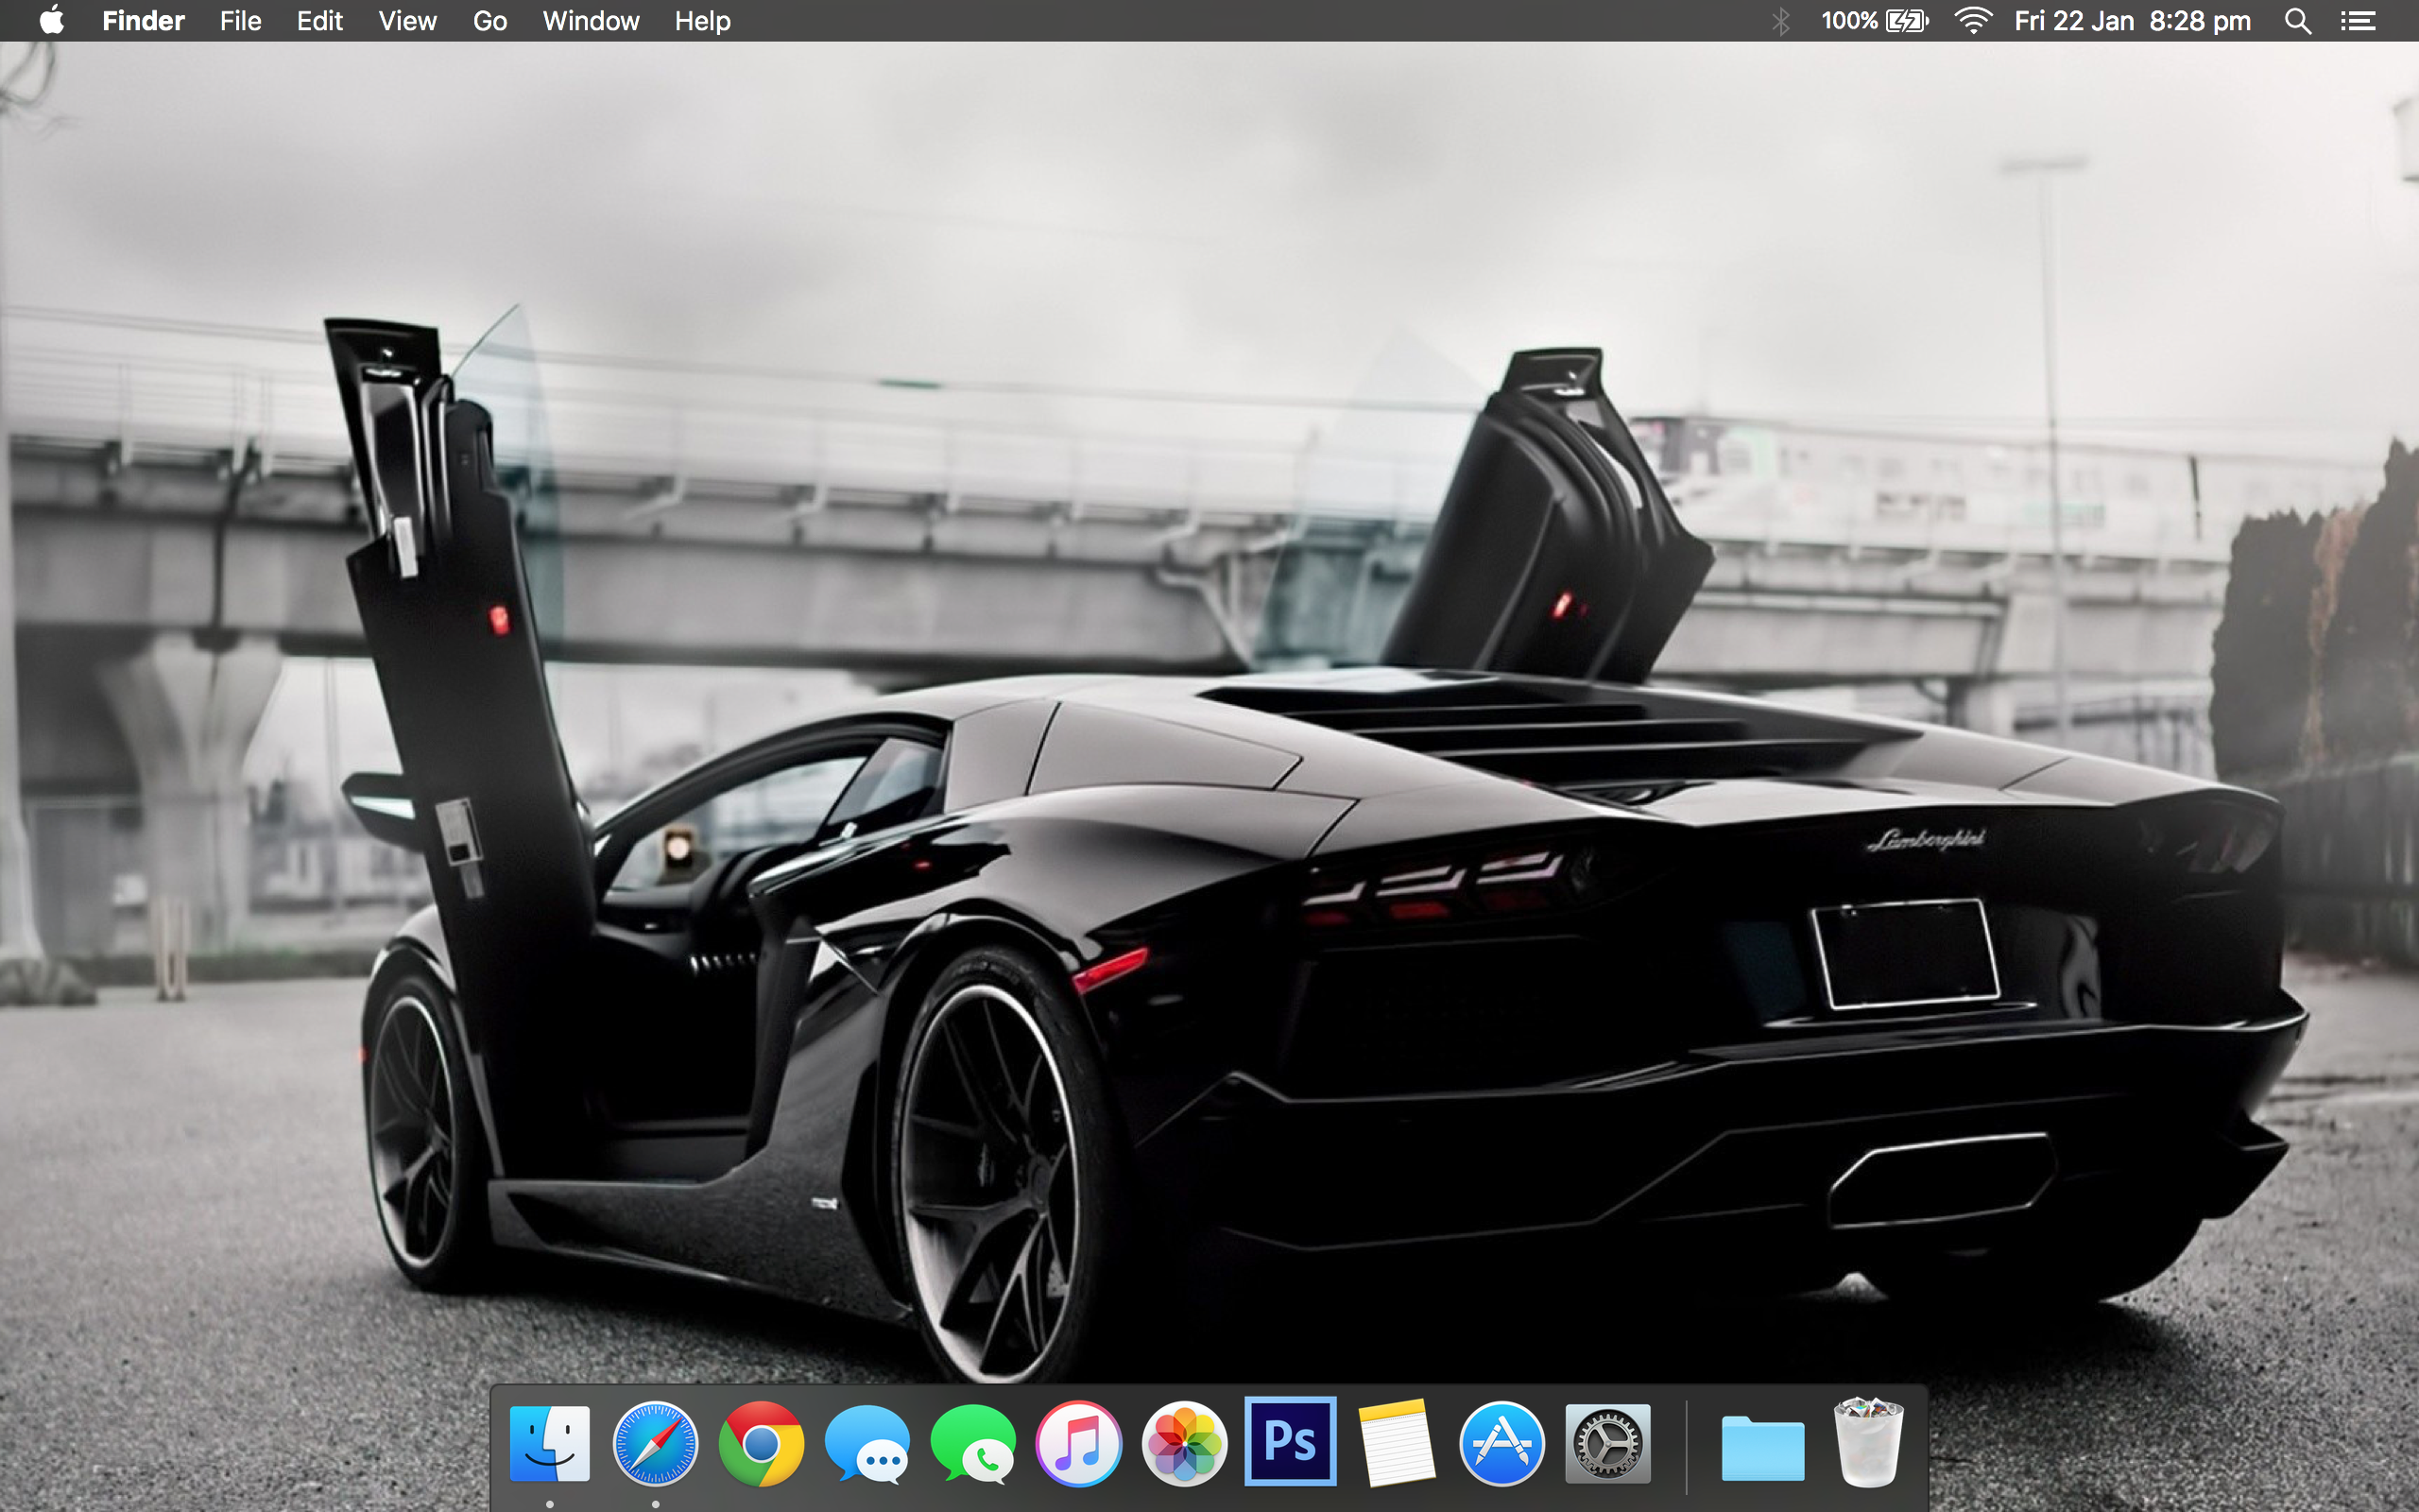Viewport: 2419px width, 1512px height.
Task: Click the 100% battery status icon
Action: [x=1874, y=20]
